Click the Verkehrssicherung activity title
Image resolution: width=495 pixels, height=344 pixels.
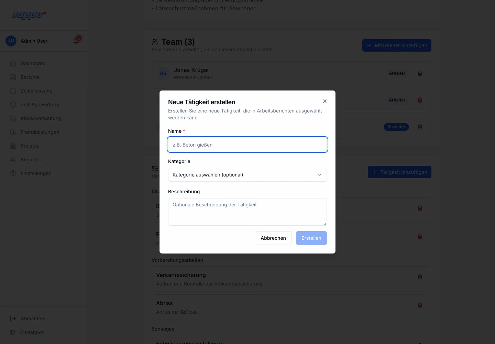pos(181,275)
